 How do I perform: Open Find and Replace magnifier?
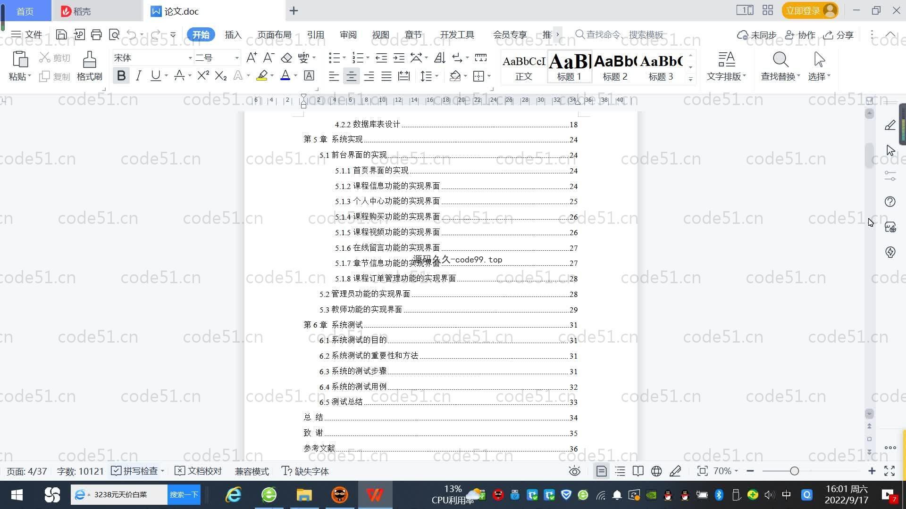(780, 60)
